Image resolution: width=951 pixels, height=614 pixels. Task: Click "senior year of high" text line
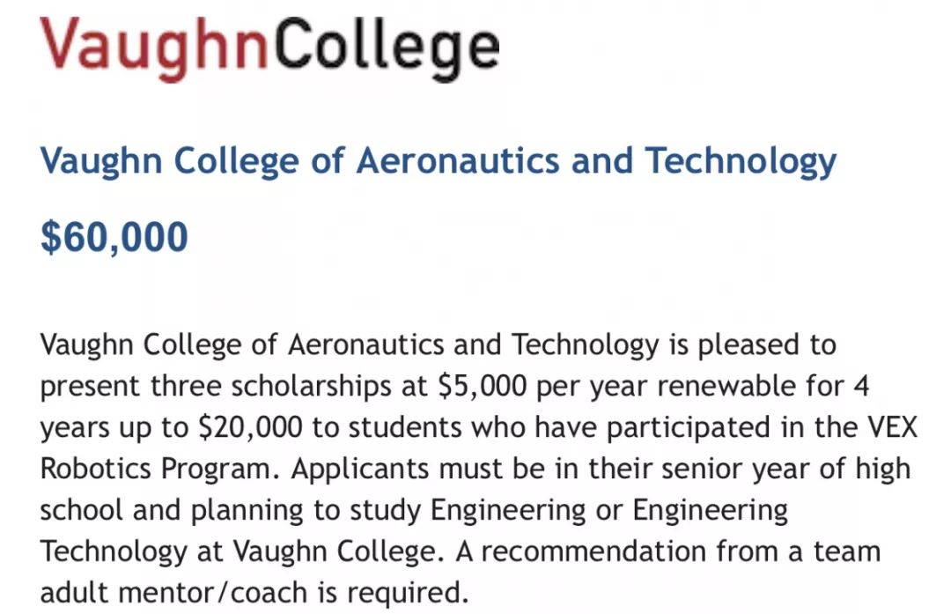(x=786, y=469)
